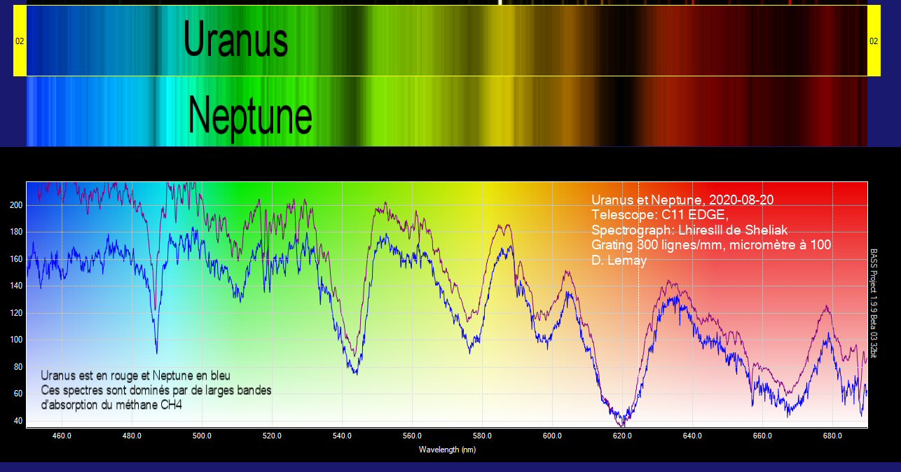
Task: Click the vertical BASS Project version text
Action: click(874, 303)
